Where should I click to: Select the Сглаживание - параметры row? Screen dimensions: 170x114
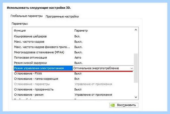click(74, 84)
